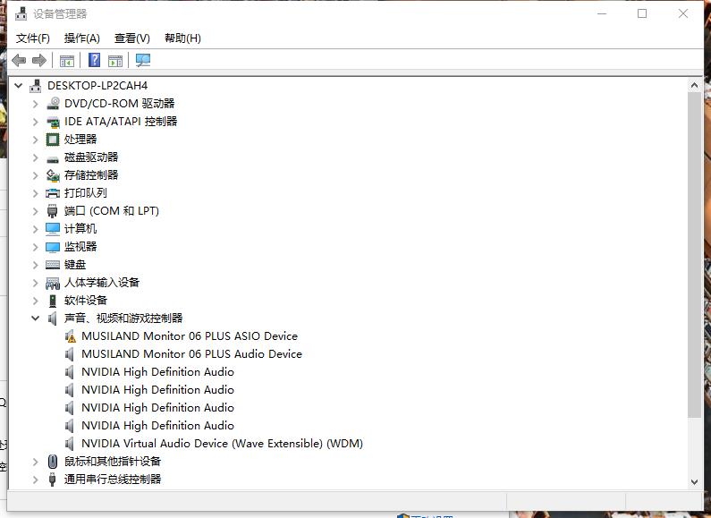This screenshot has width=711, height=518.
Task: Open the 查看(V) menu
Action: [x=132, y=38]
